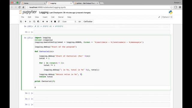
Task: Click the 'total *= i' code line
Action: [49, 65]
